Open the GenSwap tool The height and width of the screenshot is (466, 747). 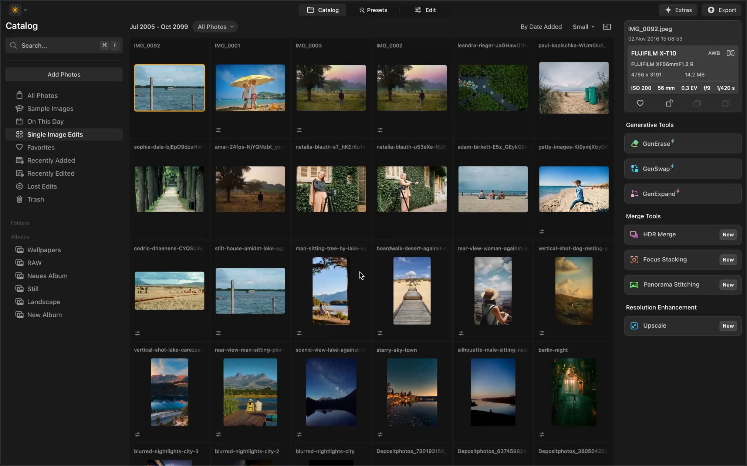683,169
